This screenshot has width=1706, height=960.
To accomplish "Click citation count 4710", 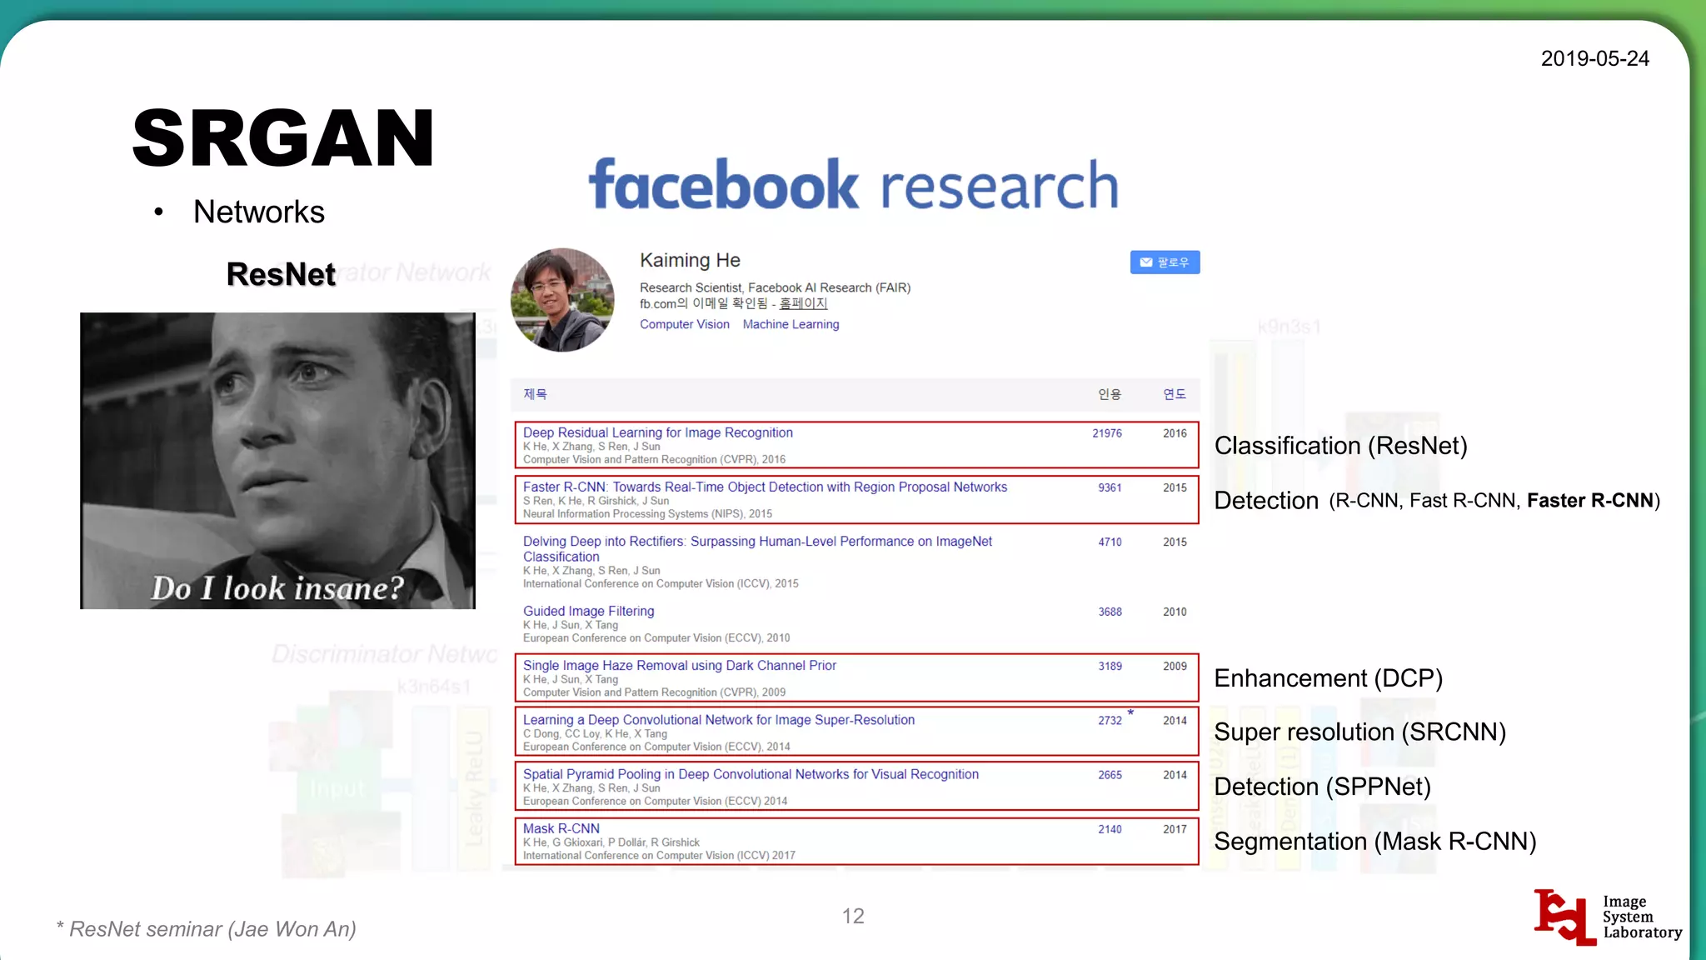I will (1110, 542).
